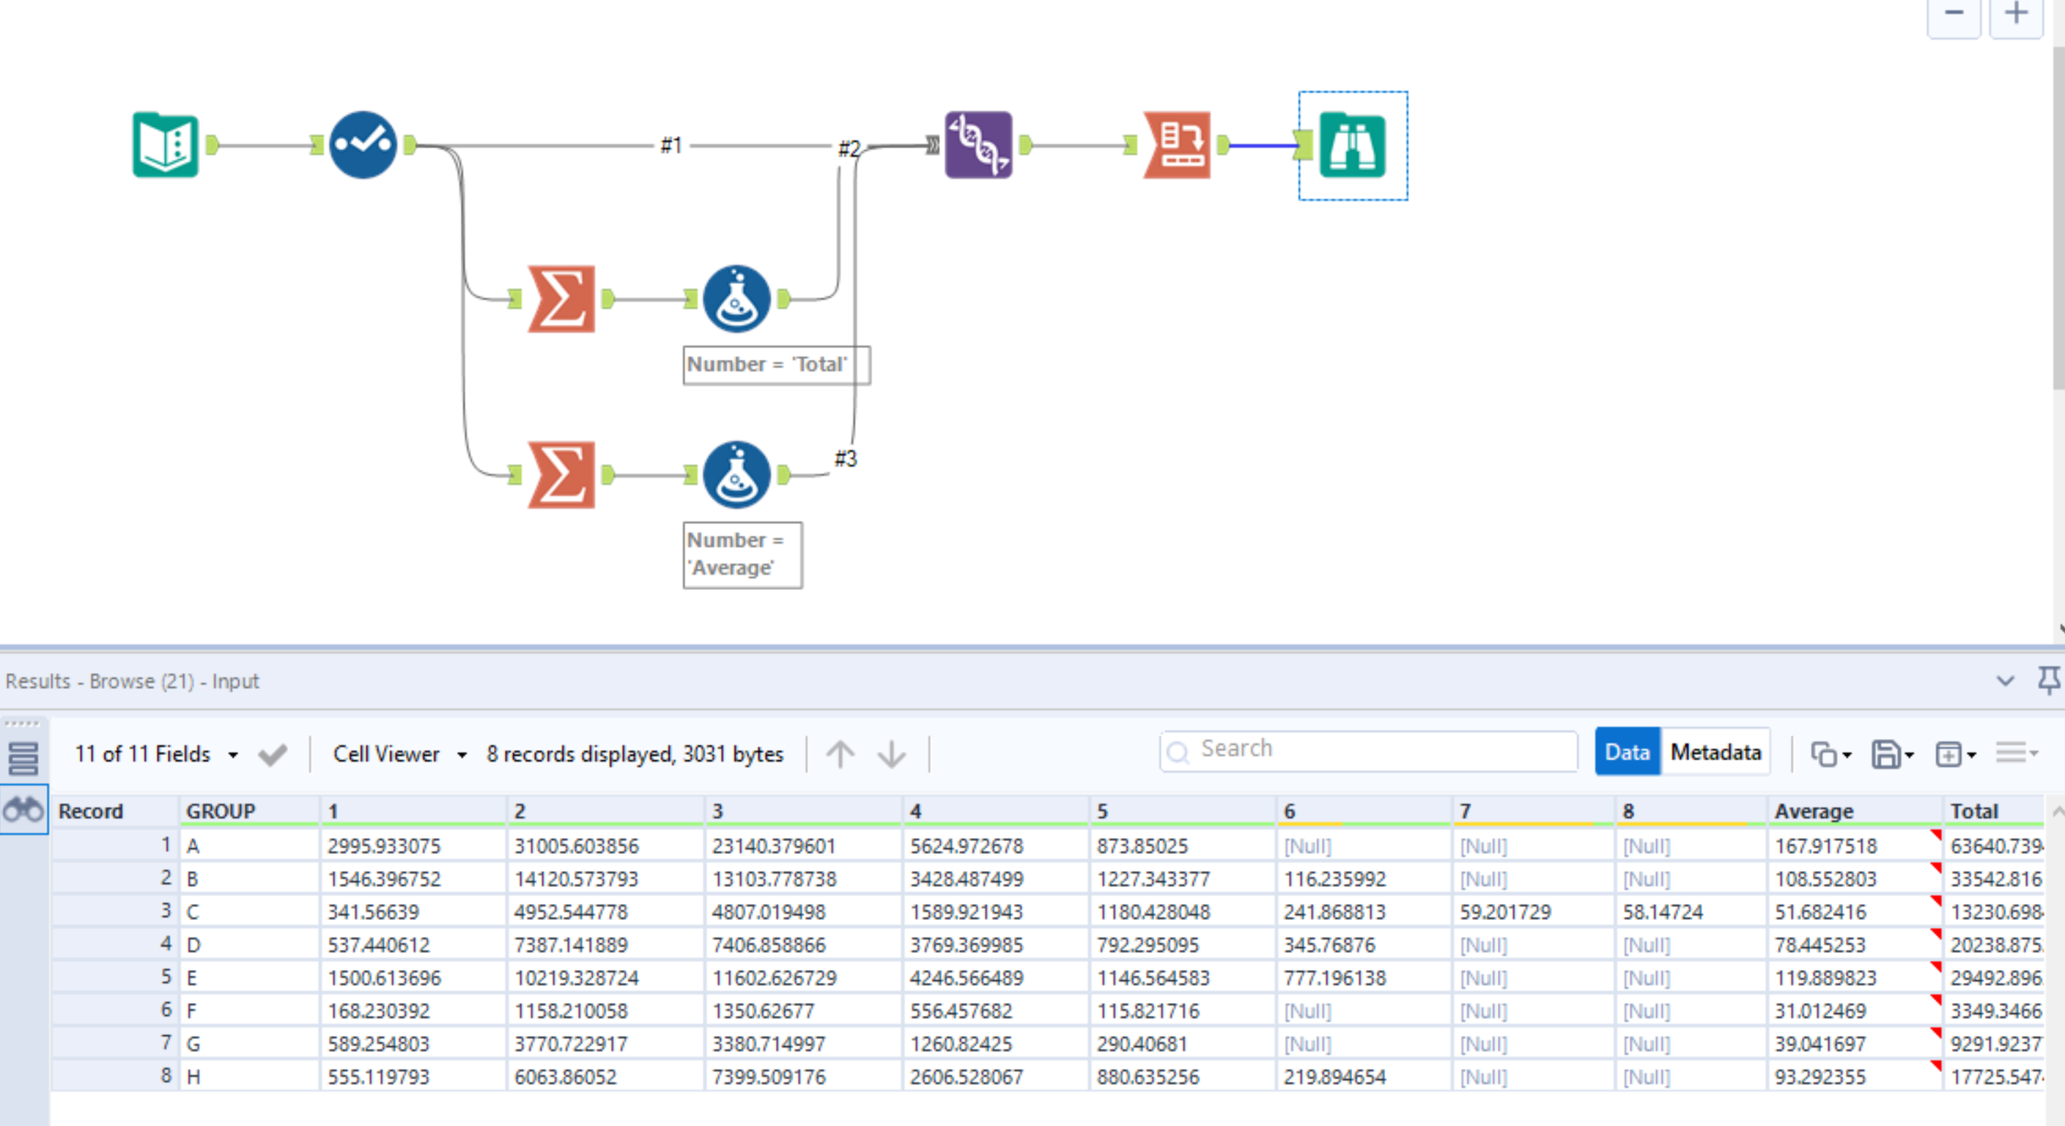Click the Cross Tab tool node
2065x1126 pixels.
pyautogui.click(x=1176, y=144)
